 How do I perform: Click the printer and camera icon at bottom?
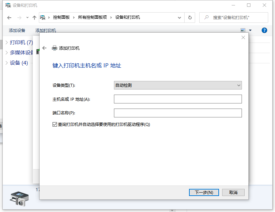coord(18,198)
